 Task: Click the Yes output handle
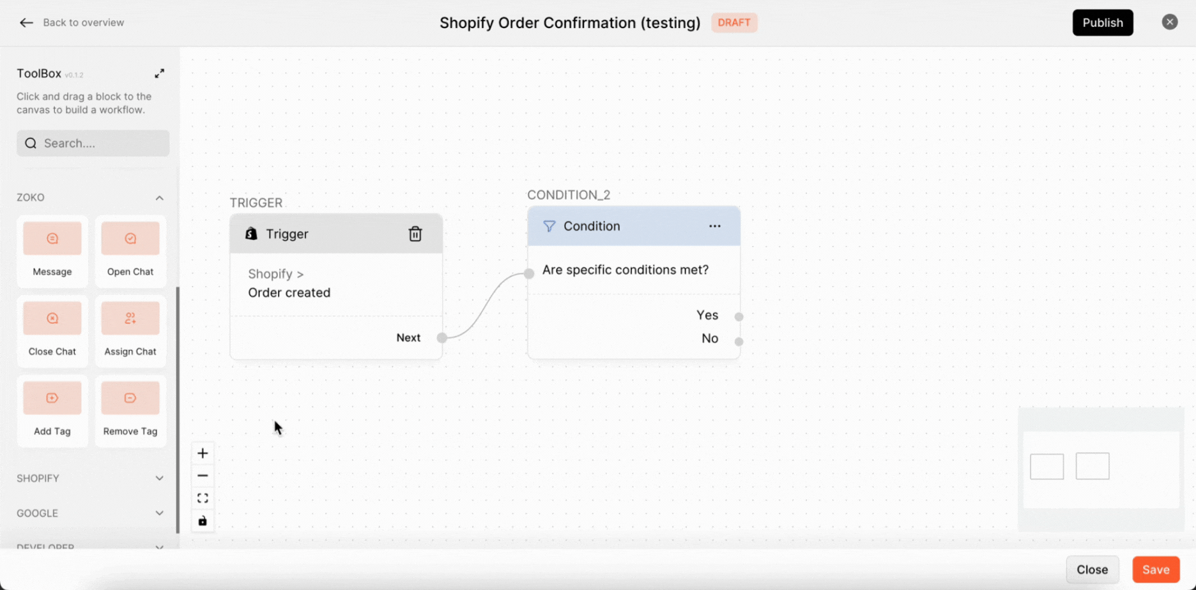tap(739, 317)
